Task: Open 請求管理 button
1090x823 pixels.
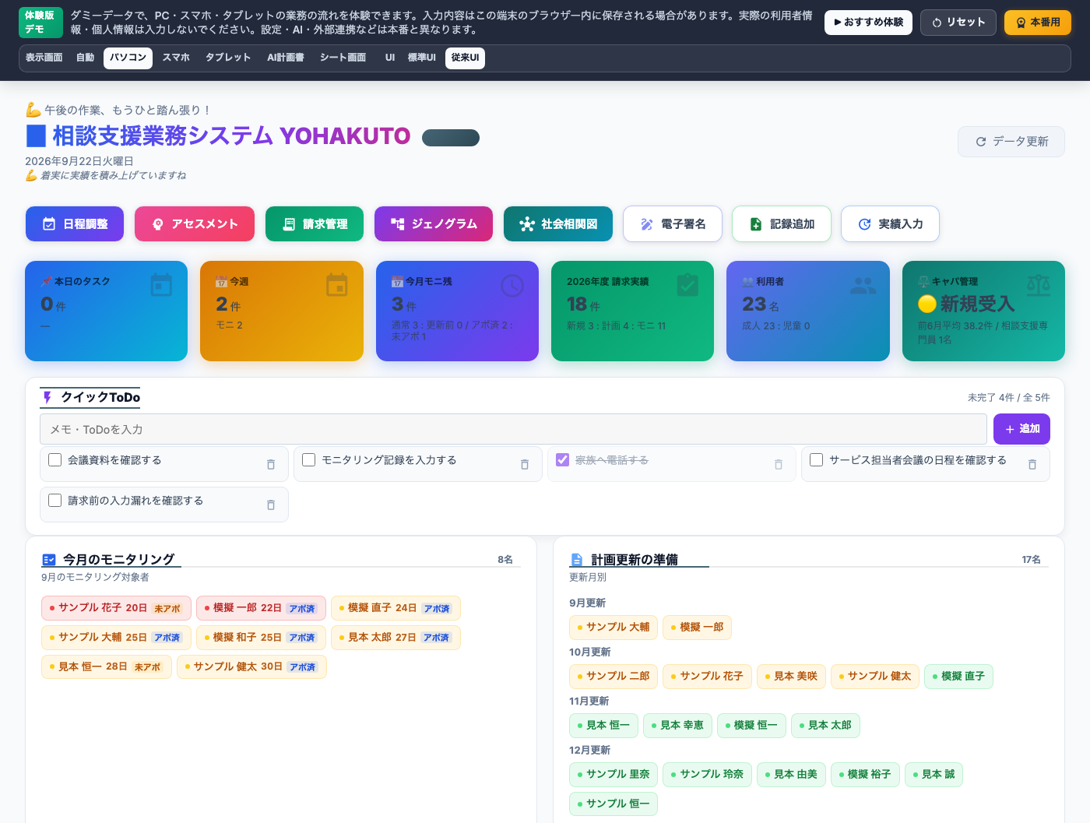Action: (x=315, y=224)
